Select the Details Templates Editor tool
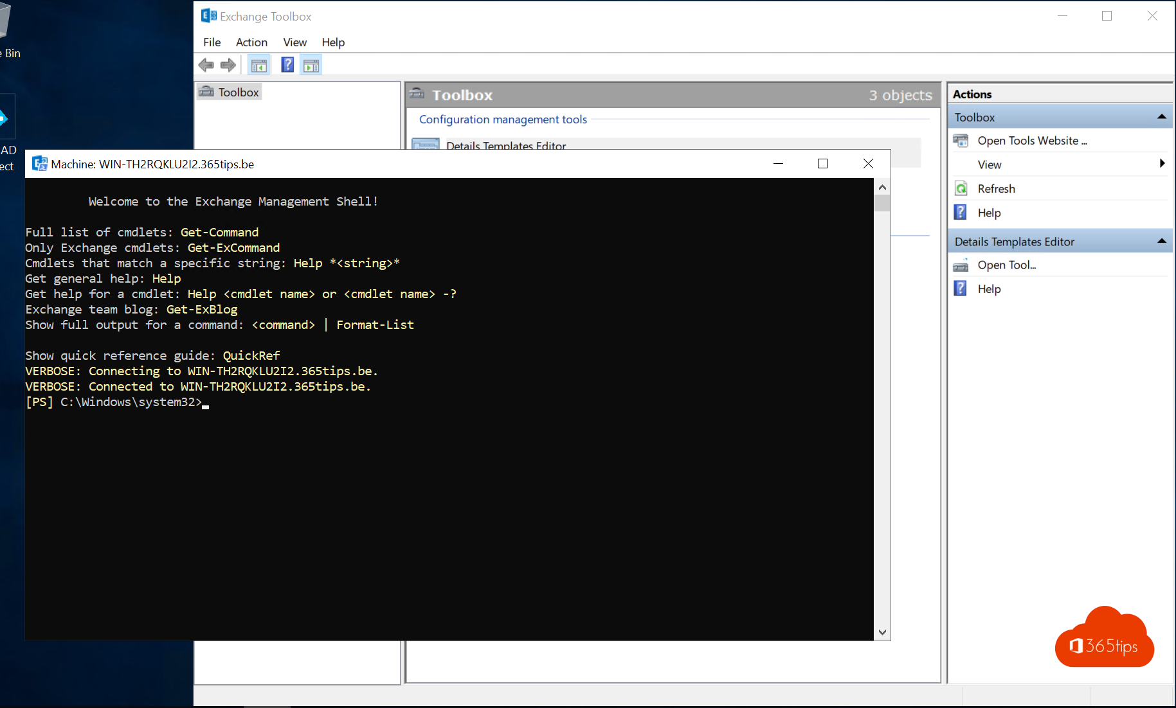 [505, 146]
